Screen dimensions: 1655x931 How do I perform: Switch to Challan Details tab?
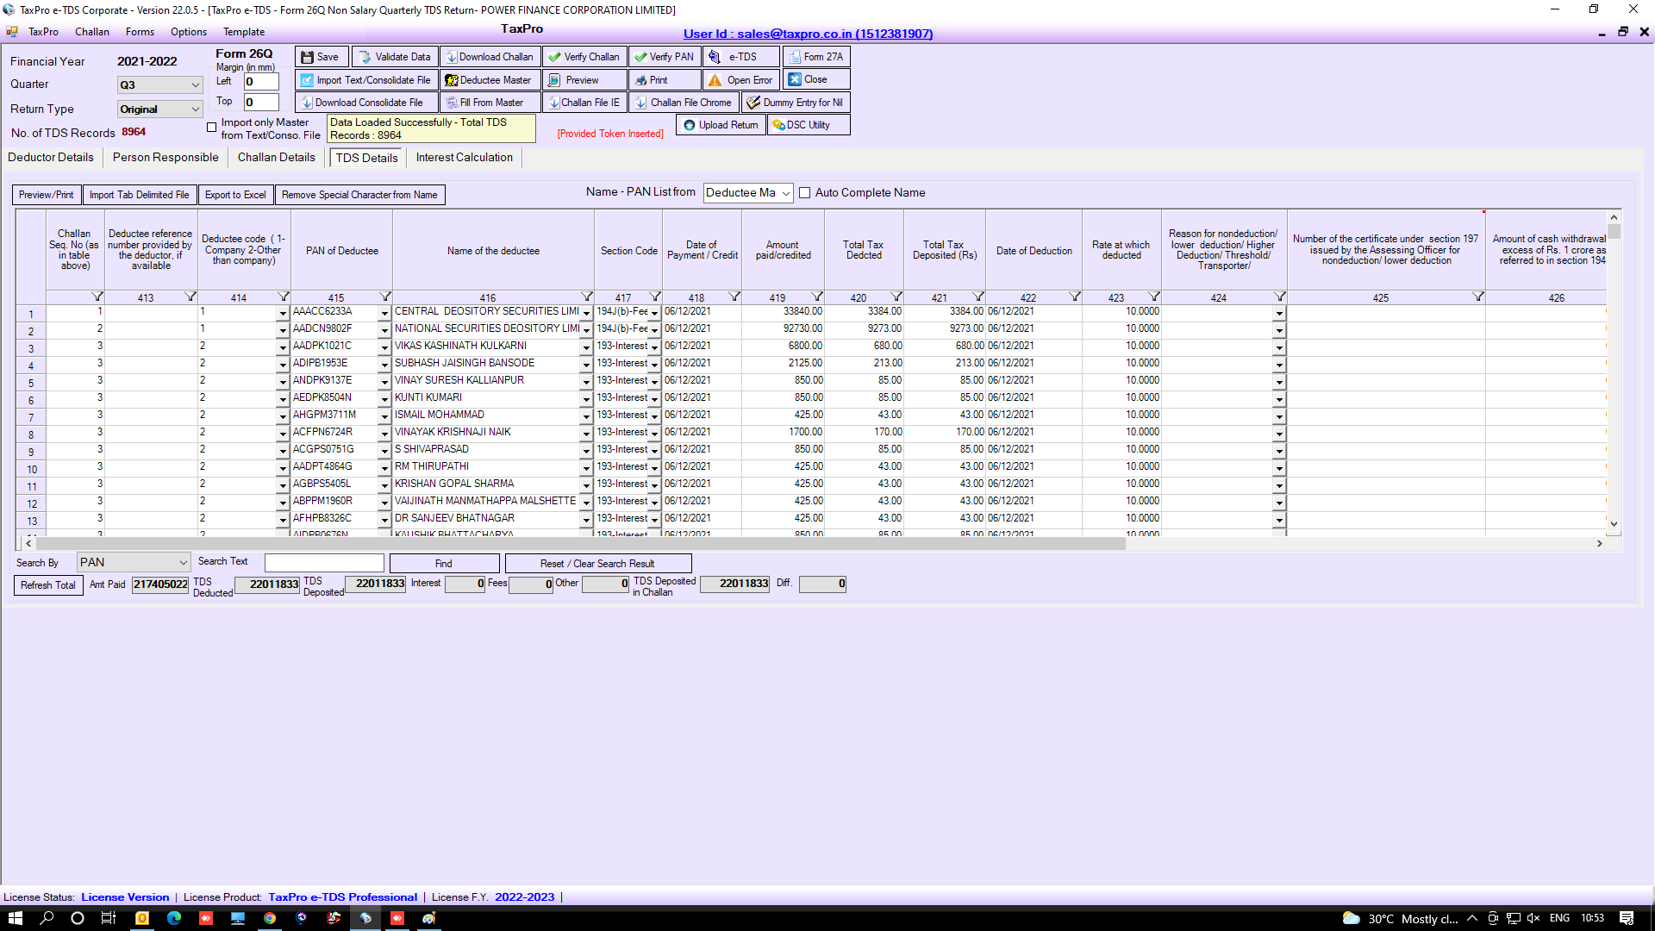277,158
